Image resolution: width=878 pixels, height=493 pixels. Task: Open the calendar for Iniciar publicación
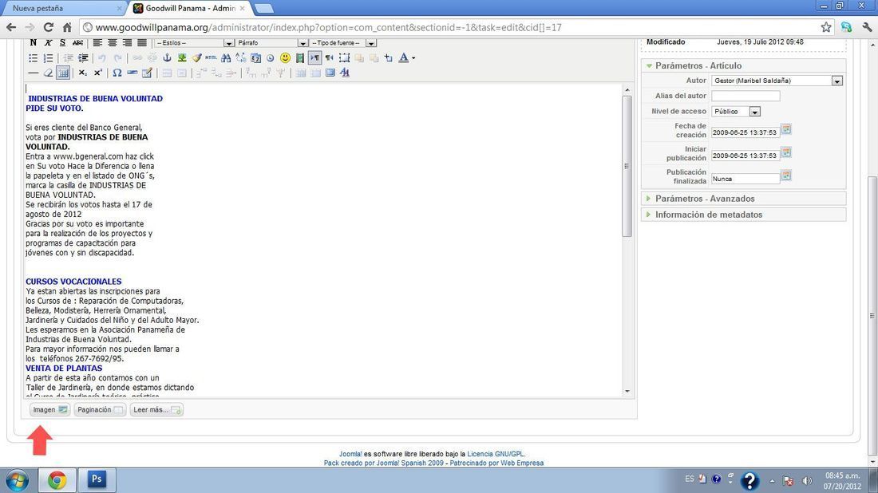[x=786, y=152]
